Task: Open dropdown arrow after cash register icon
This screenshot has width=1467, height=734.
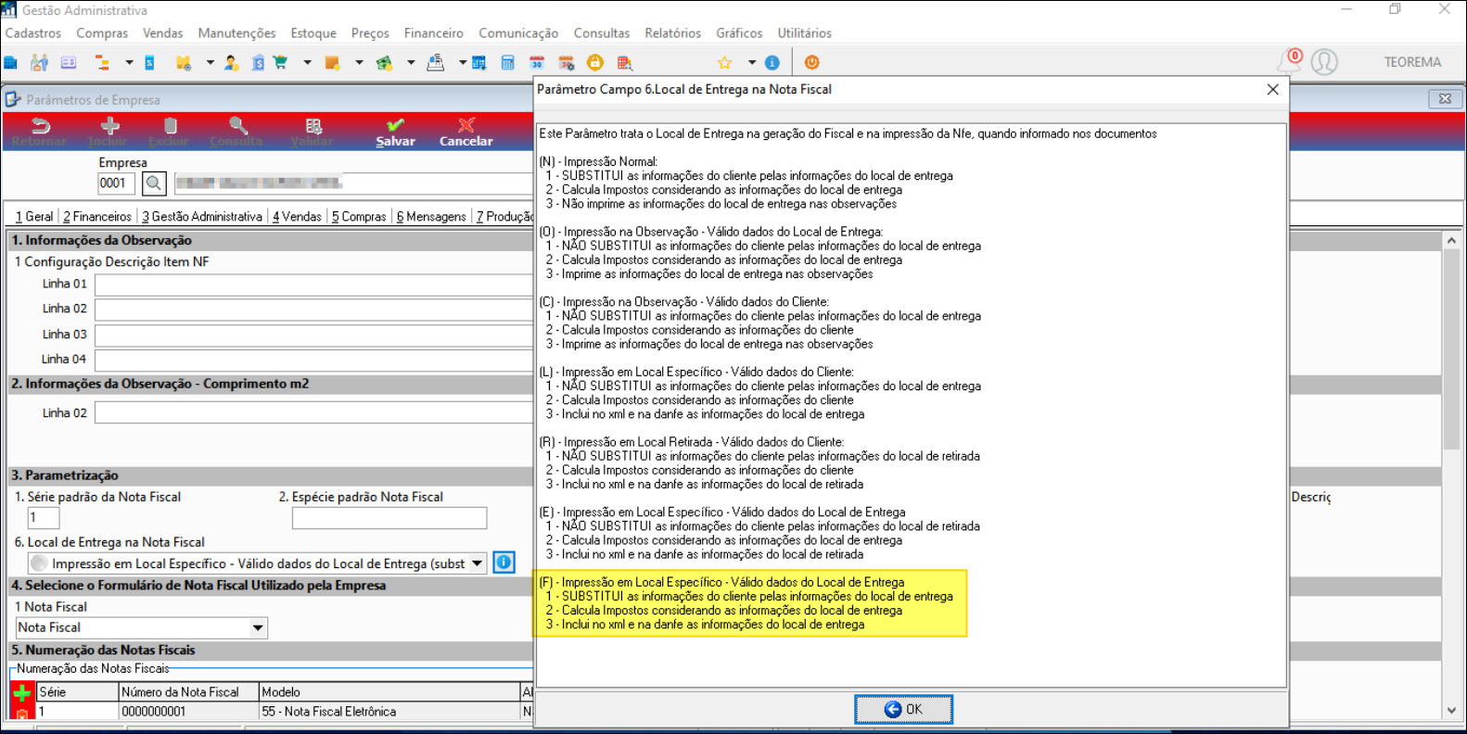Action: 462,63
